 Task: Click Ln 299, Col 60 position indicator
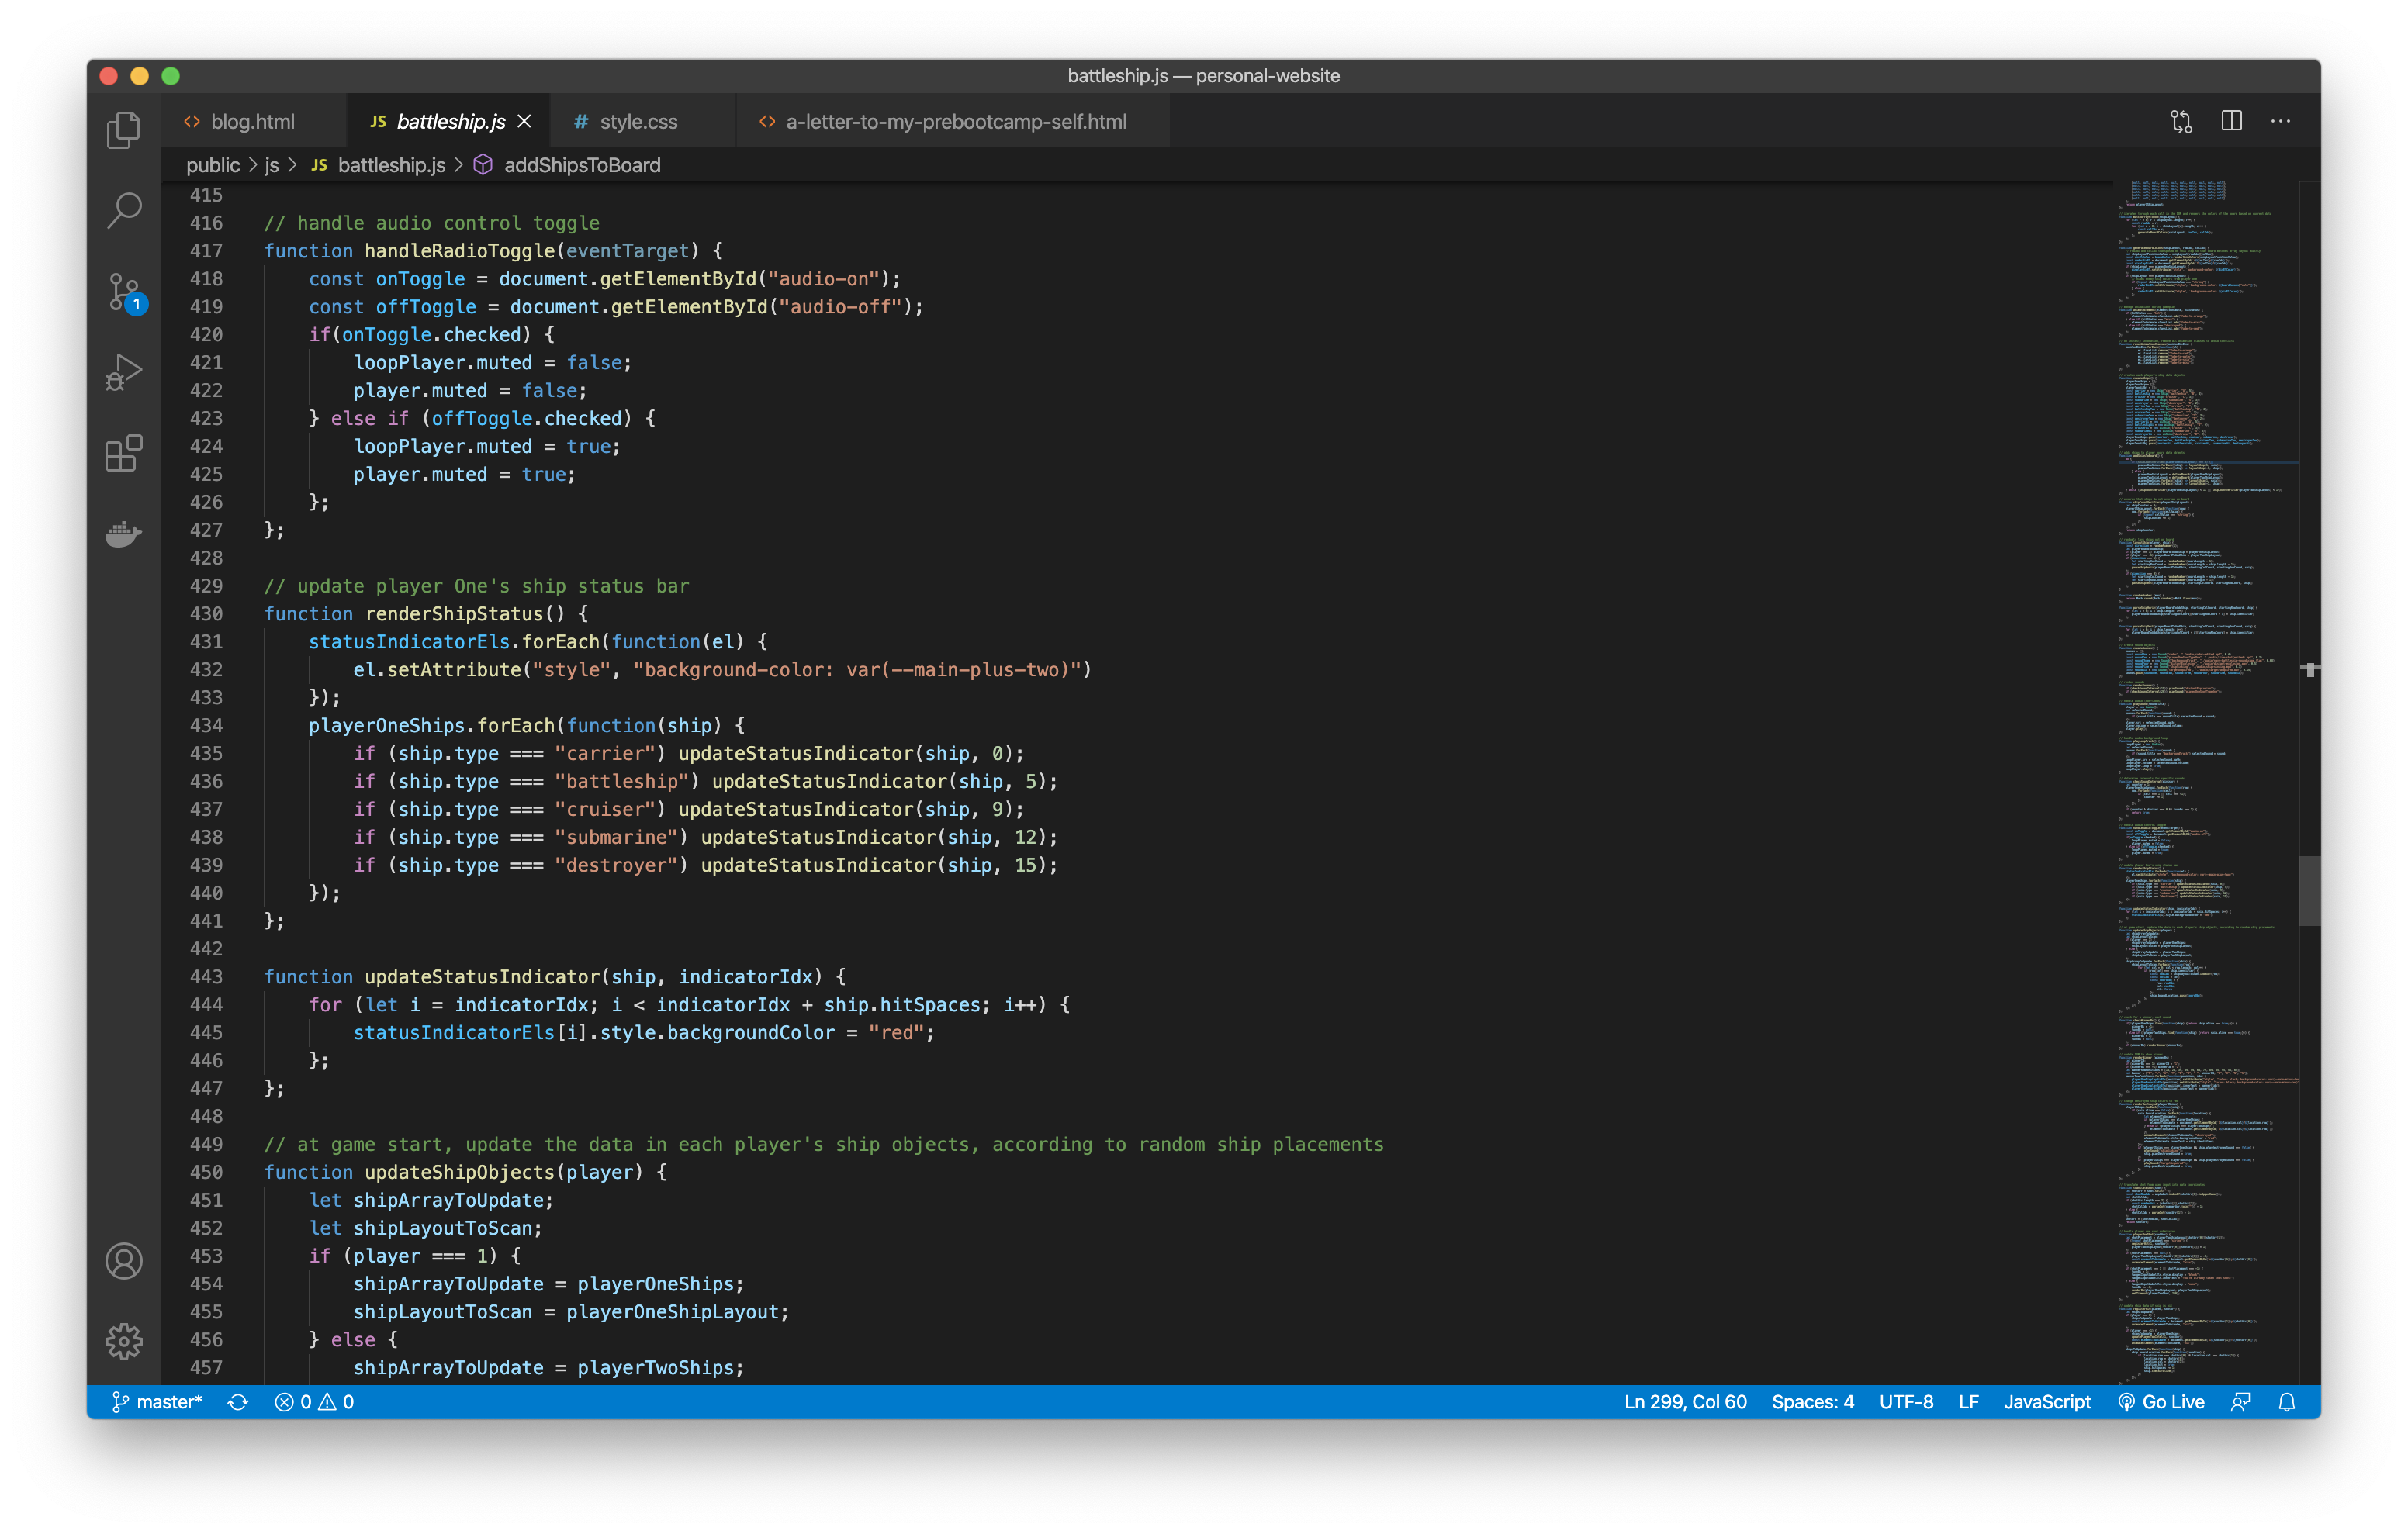click(1685, 1402)
